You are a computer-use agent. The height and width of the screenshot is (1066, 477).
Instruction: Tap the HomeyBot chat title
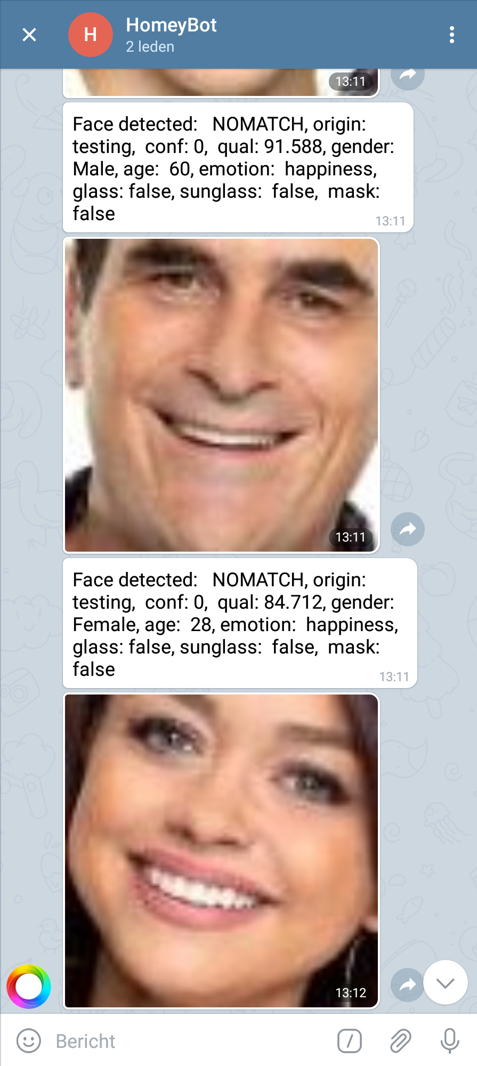pos(171,25)
